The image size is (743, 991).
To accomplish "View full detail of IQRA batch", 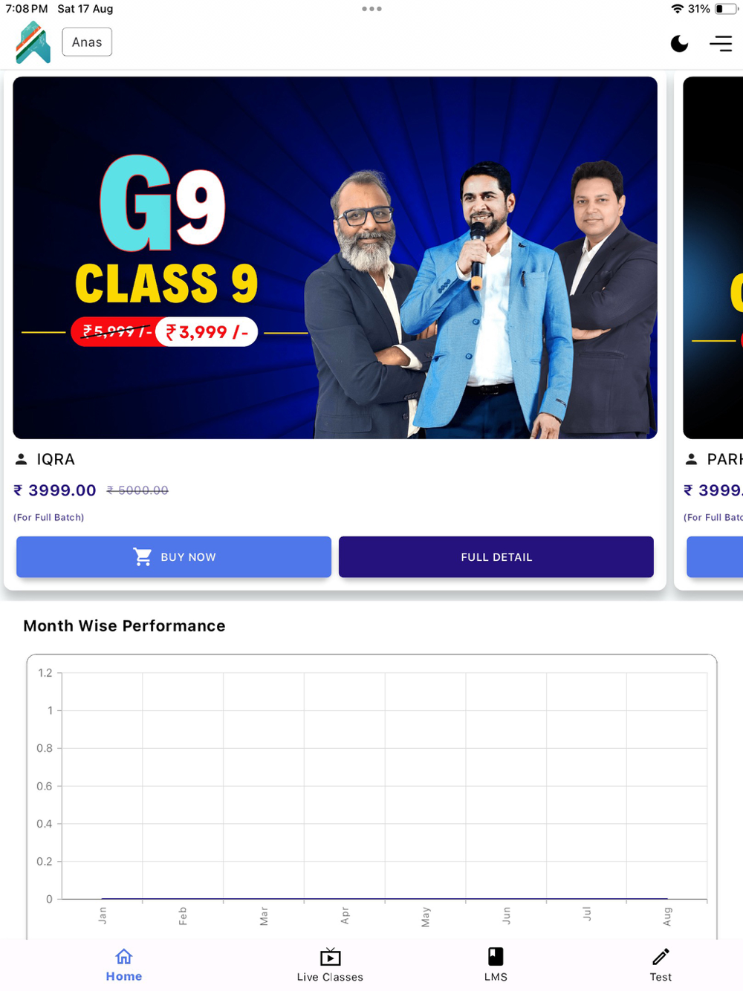I will point(496,557).
